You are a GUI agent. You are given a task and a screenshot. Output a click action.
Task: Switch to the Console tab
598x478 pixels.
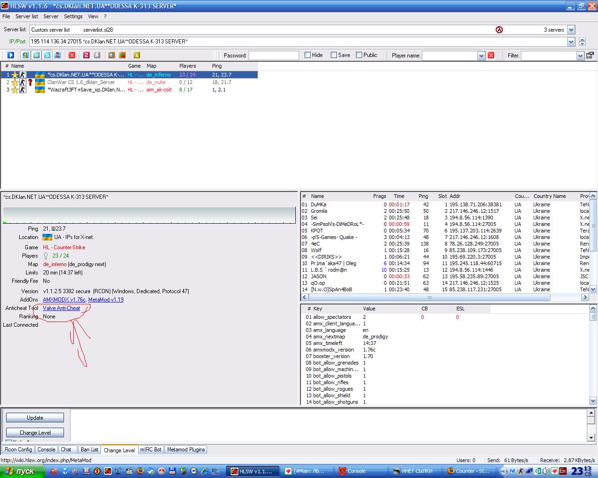coord(46,450)
